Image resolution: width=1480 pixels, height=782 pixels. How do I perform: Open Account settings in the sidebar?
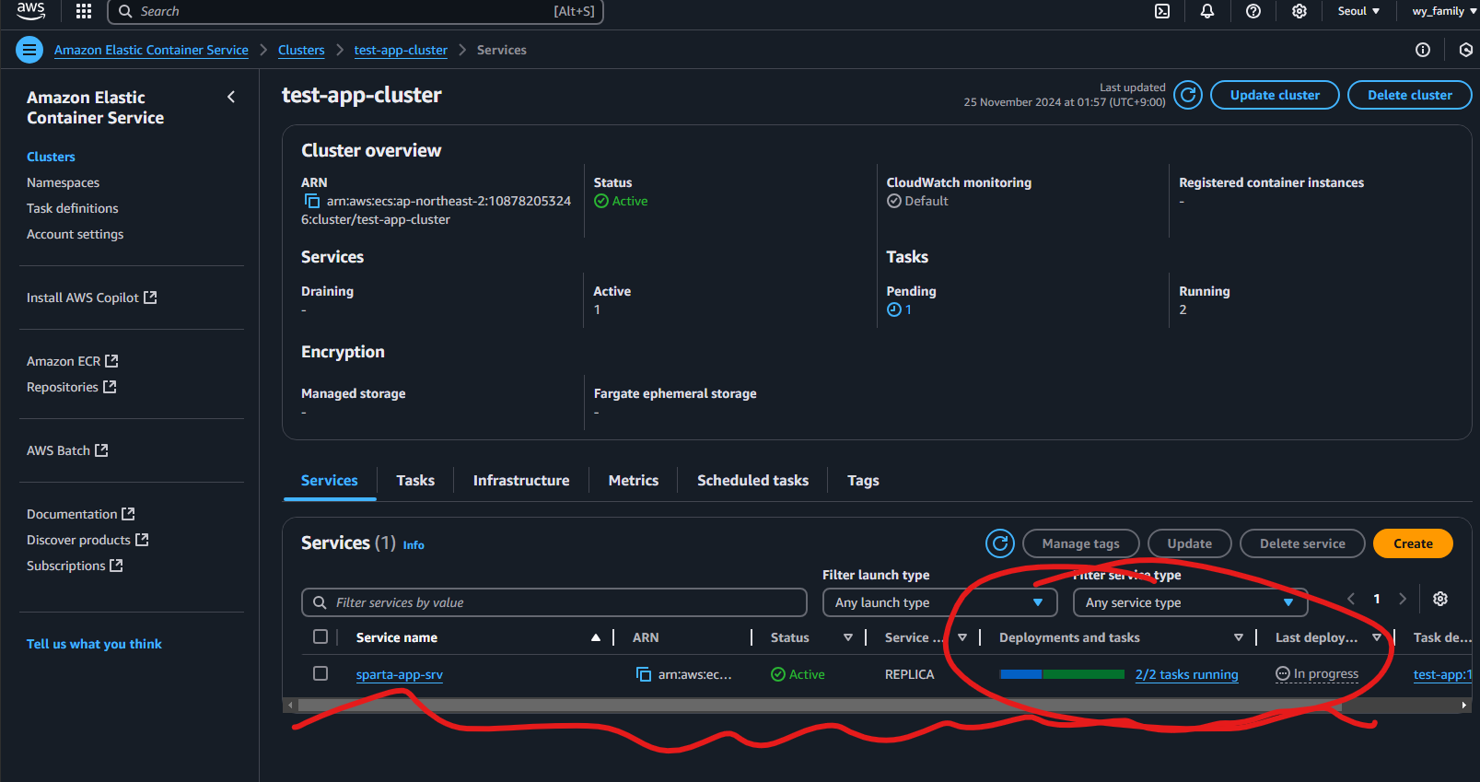click(x=75, y=234)
